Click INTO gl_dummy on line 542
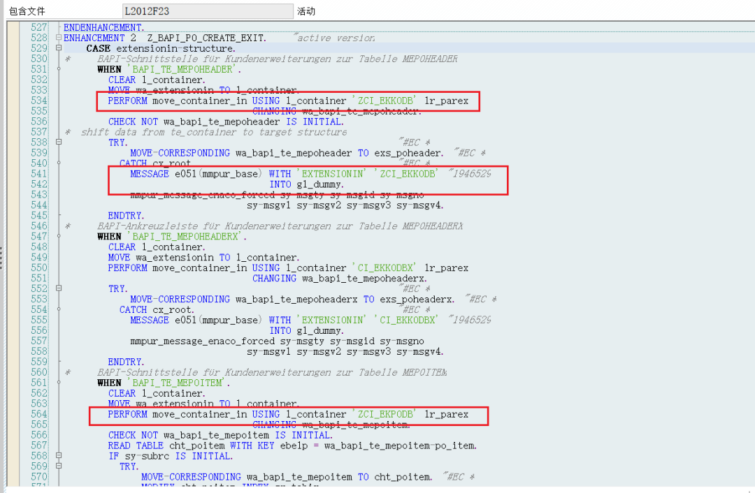 pos(306,184)
